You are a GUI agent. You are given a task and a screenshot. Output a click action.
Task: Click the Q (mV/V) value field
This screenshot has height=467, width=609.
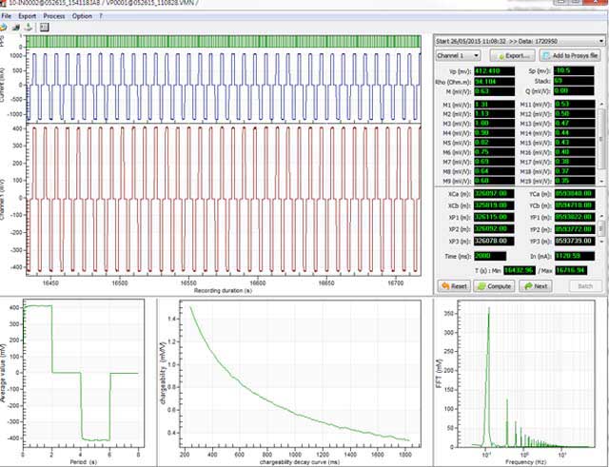click(574, 91)
